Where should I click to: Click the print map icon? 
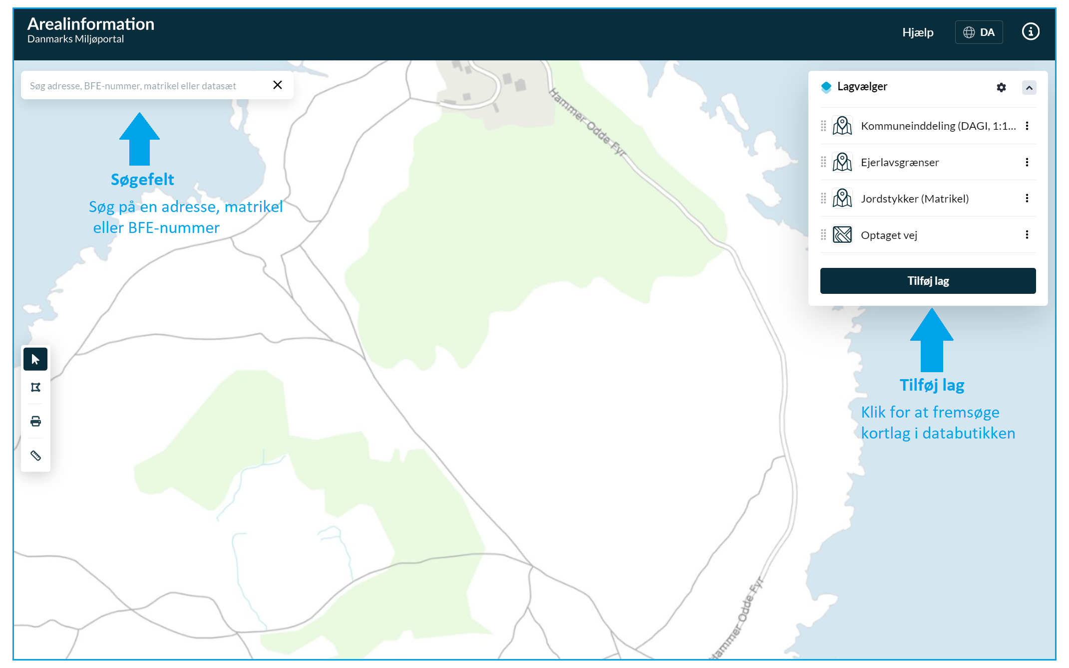tap(35, 422)
